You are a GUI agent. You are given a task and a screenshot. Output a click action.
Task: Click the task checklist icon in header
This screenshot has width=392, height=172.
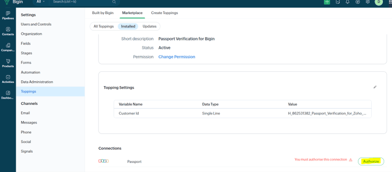point(338,2)
